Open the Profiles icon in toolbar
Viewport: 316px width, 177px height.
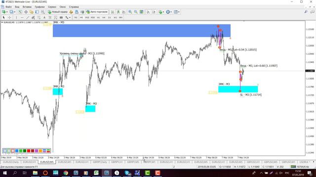11,12
